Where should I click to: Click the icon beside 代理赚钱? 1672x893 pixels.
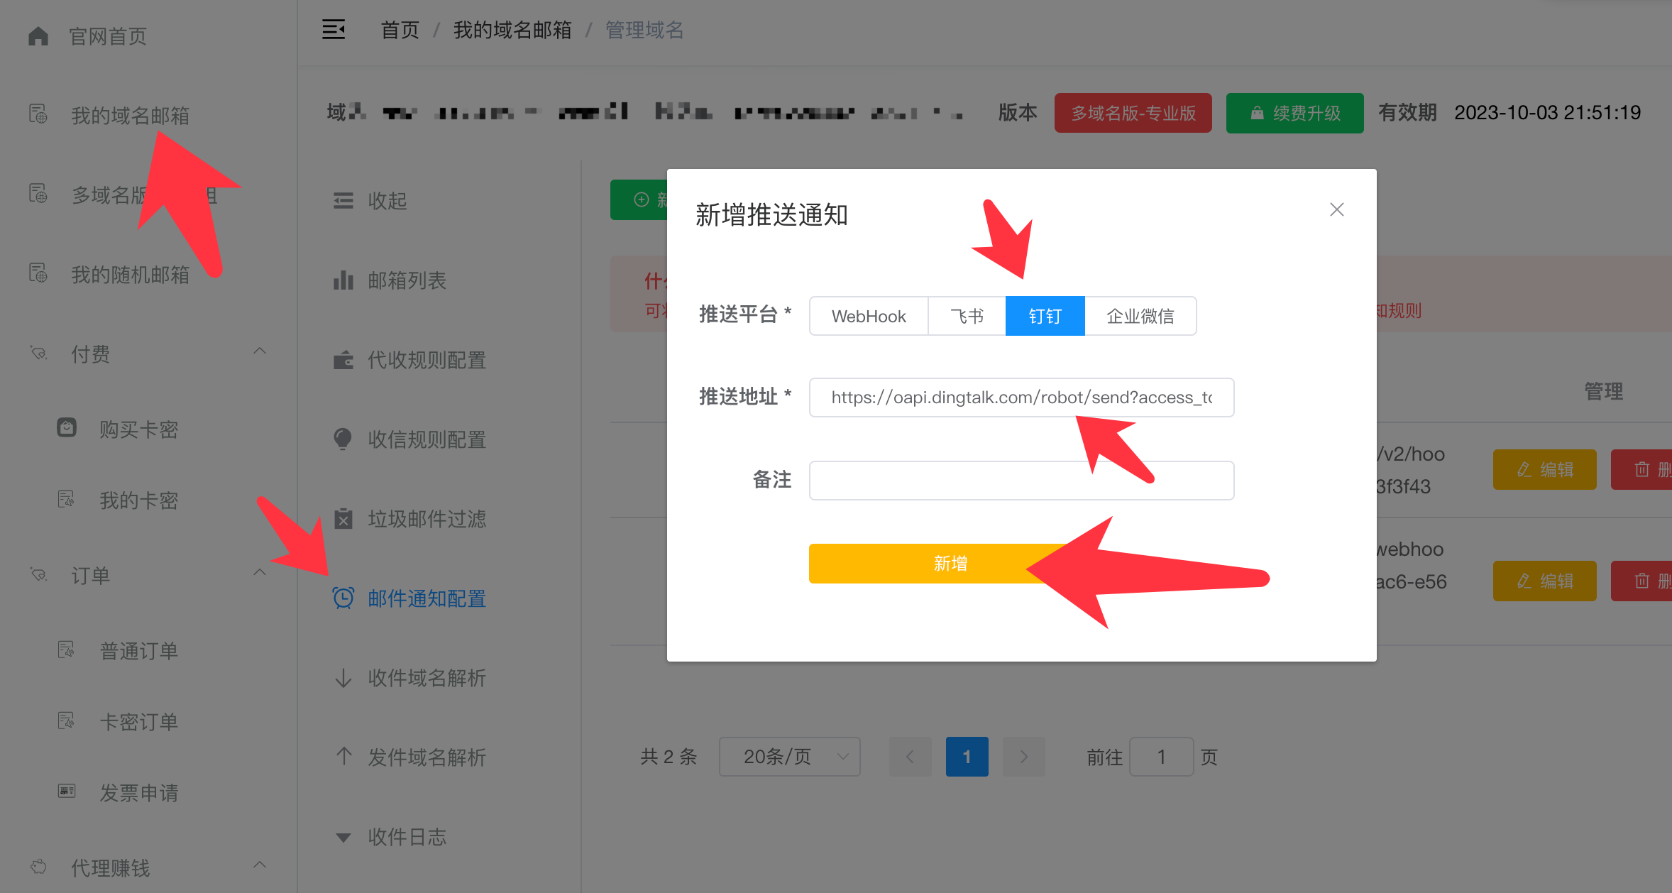pyautogui.click(x=38, y=866)
